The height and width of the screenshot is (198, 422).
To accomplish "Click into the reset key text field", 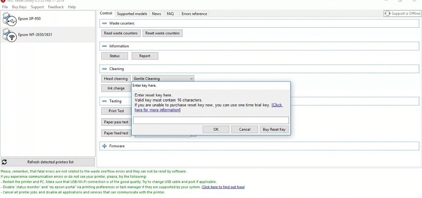I will tap(211, 121).
